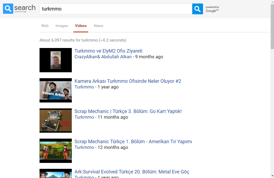Click the Kamera Arkası video thumbnail
The width and height of the screenshot is (274, 178).
coord(56,90)
